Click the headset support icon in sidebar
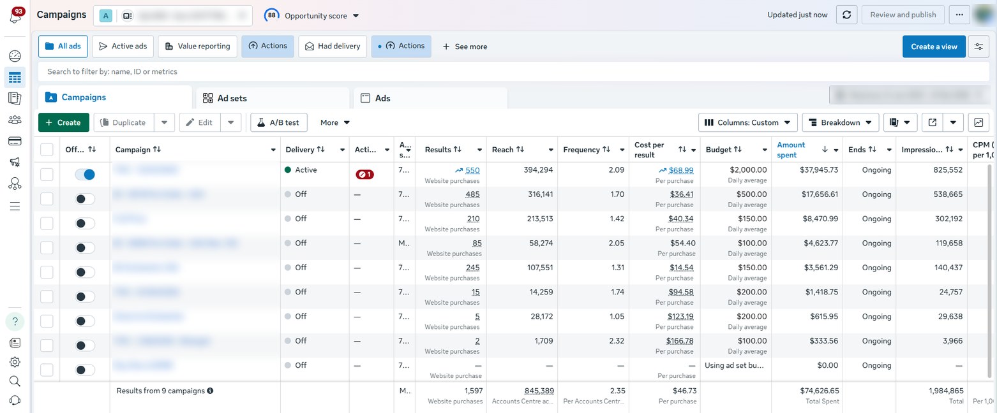Image resolution: width=997 pixels, height=413 pixels. point(15,400)
